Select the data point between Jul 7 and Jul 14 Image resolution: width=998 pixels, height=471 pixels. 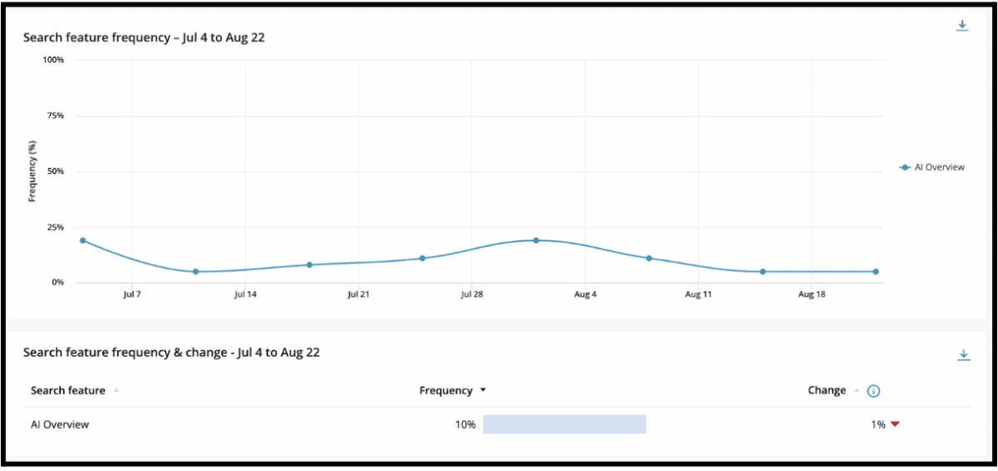[195, 271]
